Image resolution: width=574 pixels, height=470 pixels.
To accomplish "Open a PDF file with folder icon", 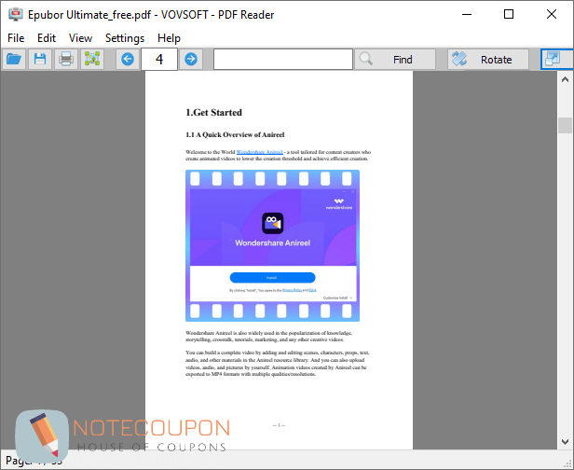I will click(14, 59).
